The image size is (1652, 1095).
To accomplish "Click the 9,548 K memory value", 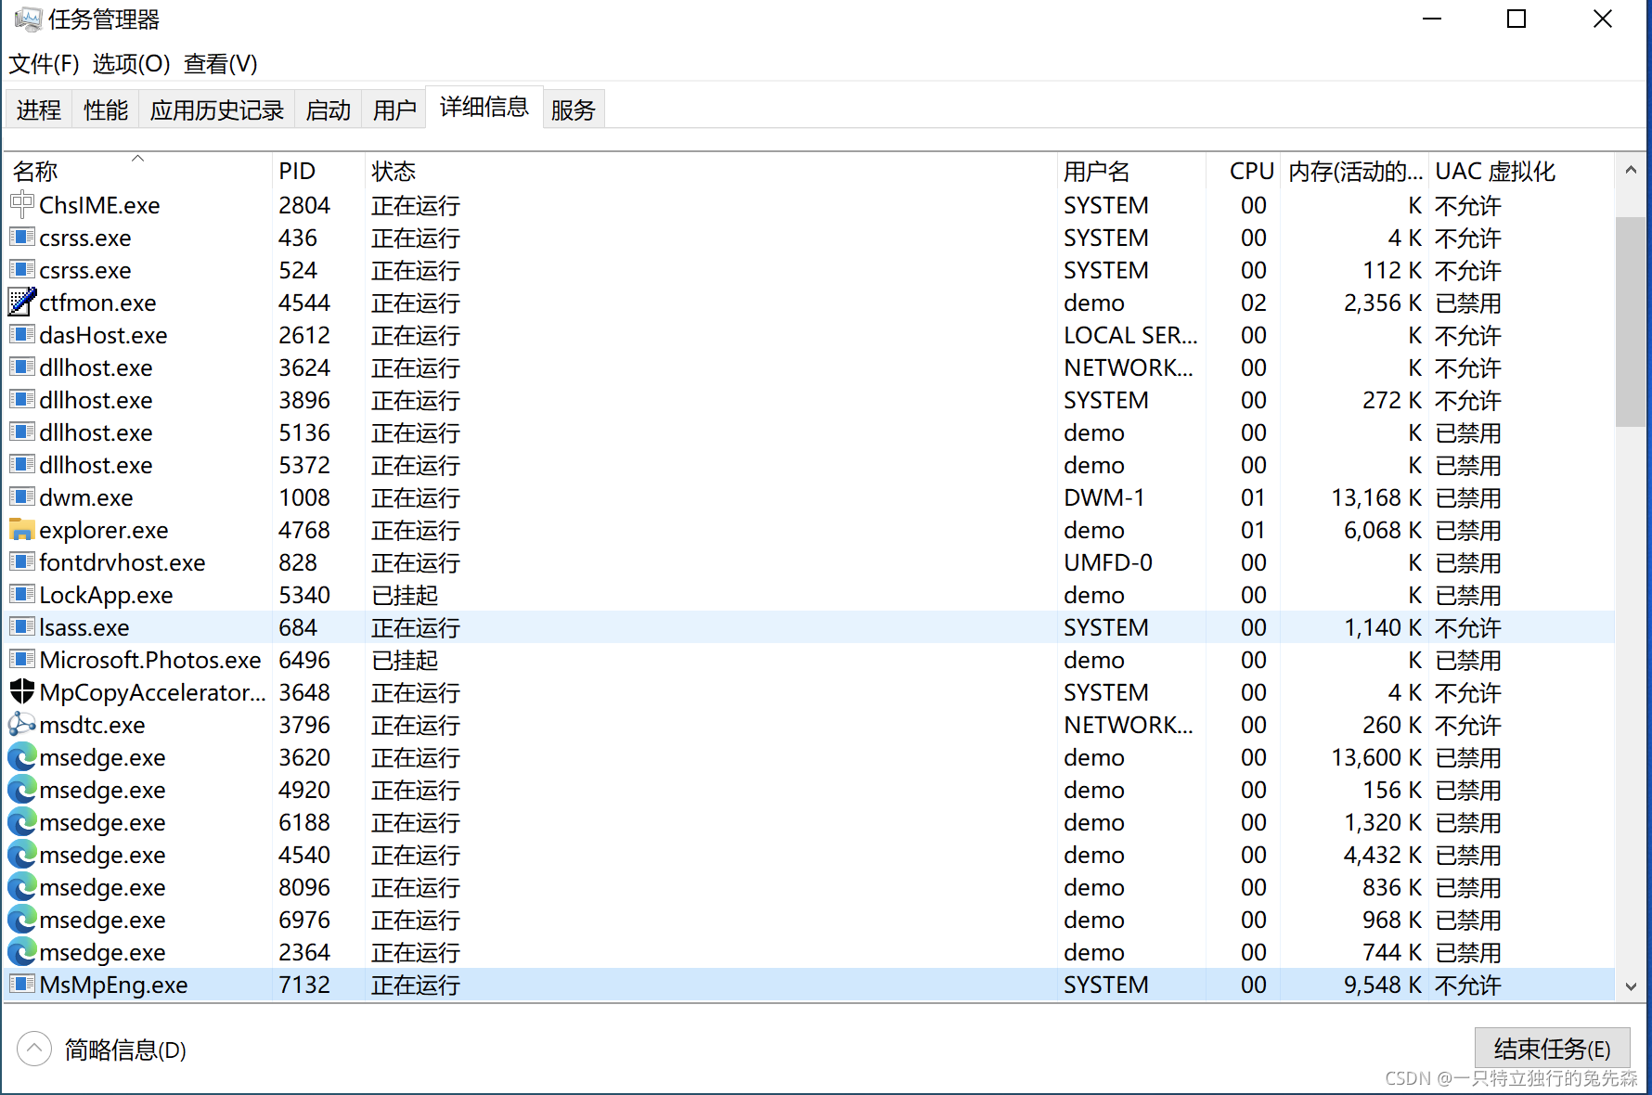I will tap(1383, 985).
